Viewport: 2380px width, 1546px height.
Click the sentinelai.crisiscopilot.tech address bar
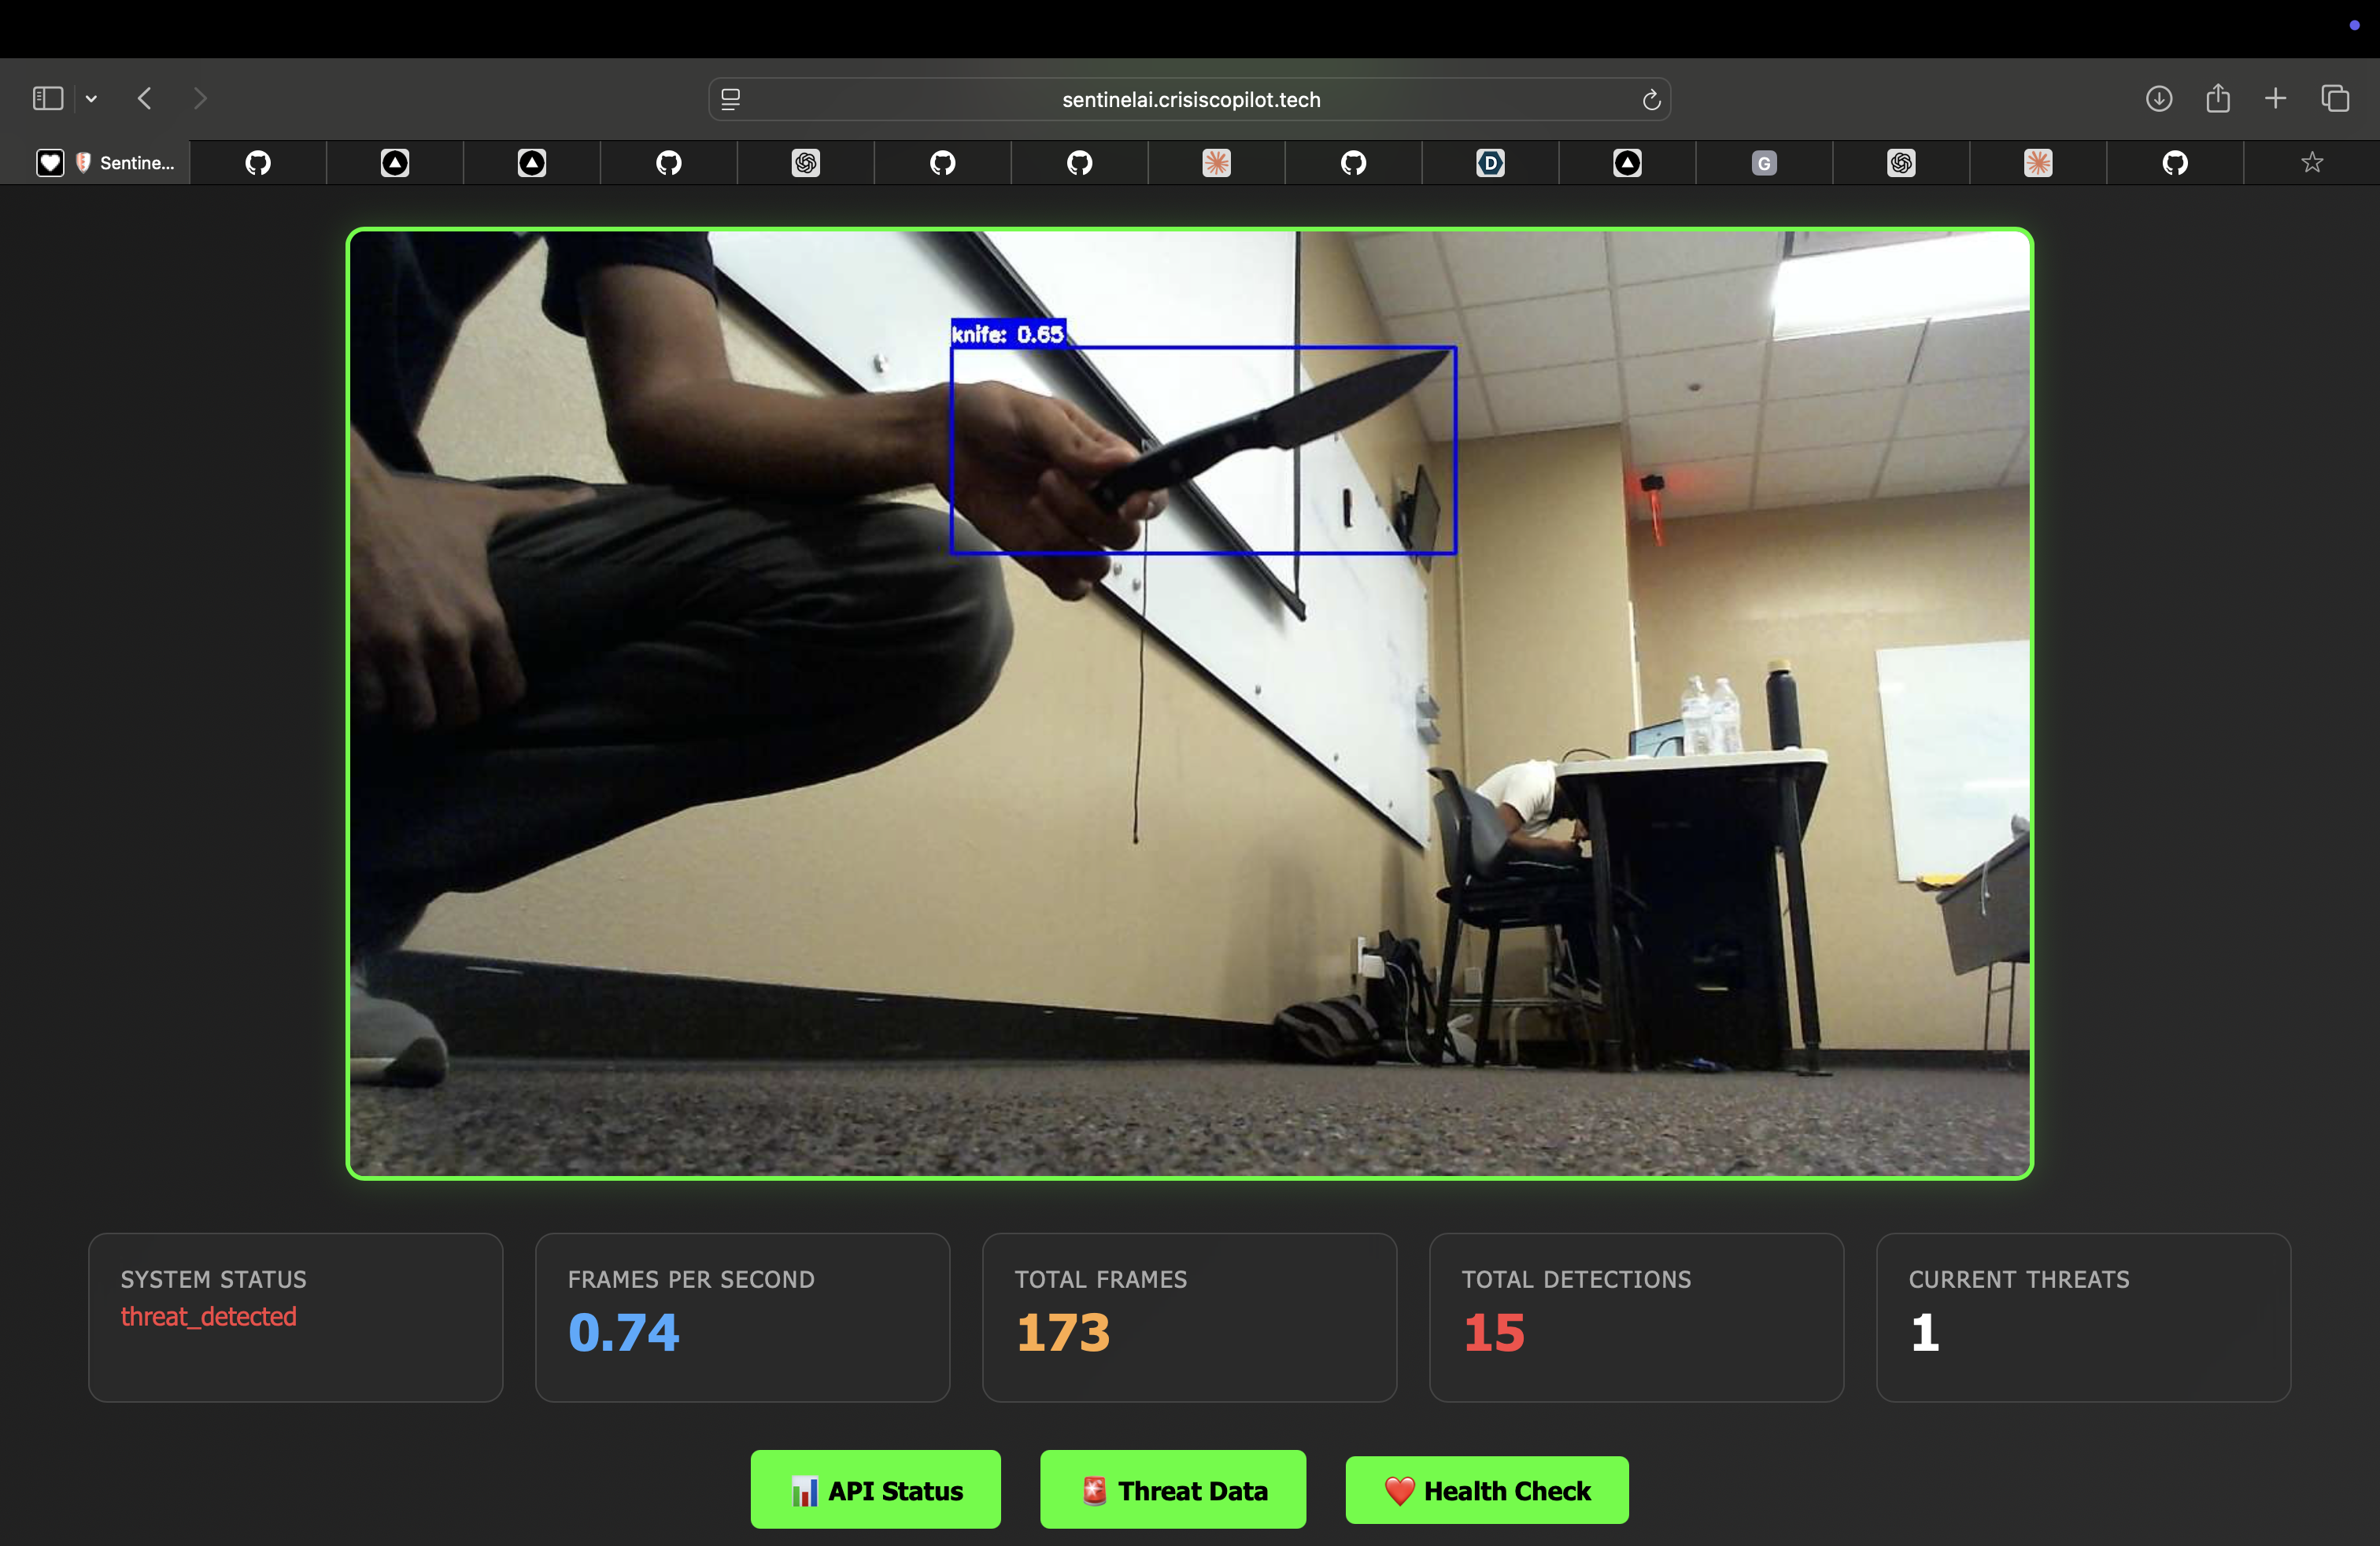click(x=1190, y=99)
